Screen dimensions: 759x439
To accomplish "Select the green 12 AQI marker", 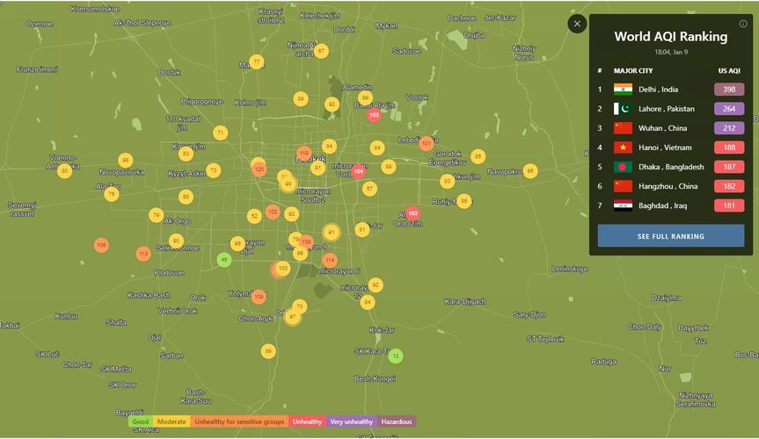I will pyautogui.click(x=396, y=356).
